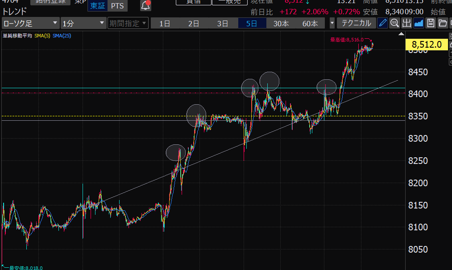This screenshot has width=452, height=270.
Task: Click the yellow 8,512.0 price label
Action: pyautogui.click(x=427, y=44)
